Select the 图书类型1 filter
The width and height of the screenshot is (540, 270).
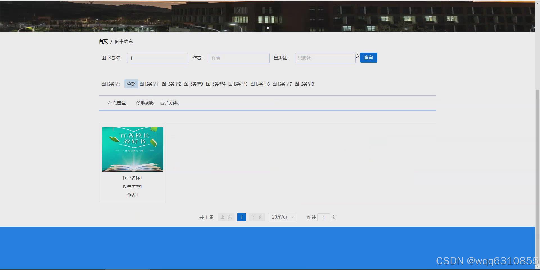[x=149, y=84]
